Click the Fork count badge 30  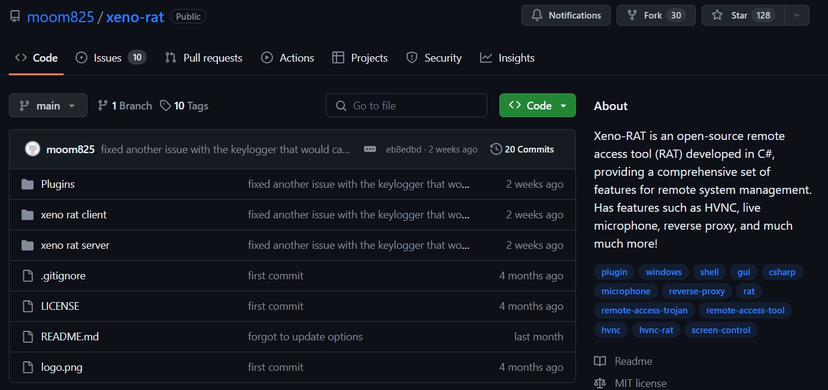pyautogui.click(x=676, y=16)
